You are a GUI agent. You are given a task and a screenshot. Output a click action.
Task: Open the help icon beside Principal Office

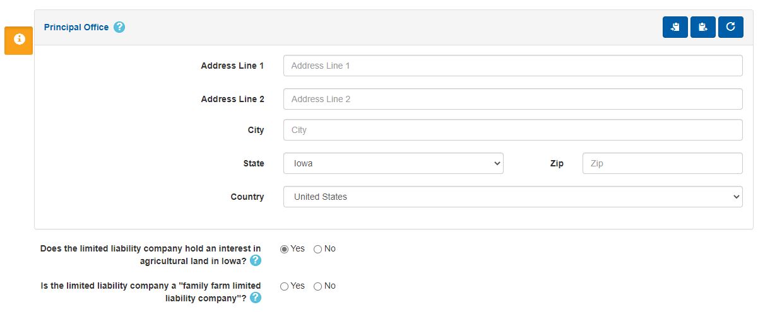(119, 27)
